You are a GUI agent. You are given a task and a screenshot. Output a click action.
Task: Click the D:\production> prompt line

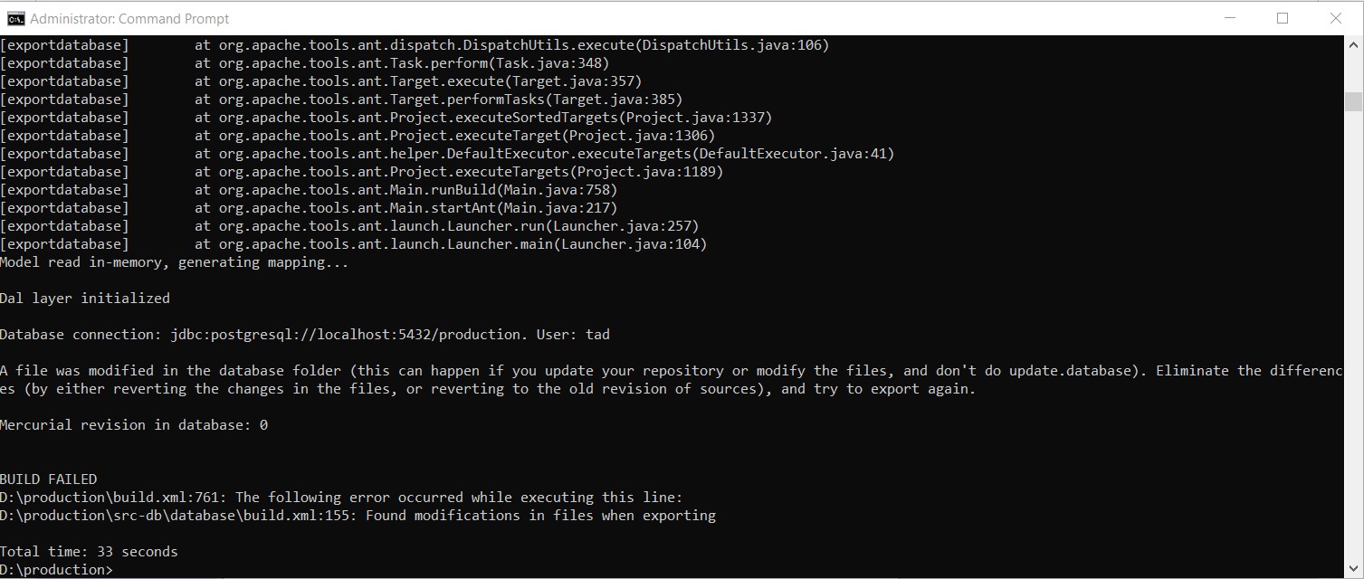point(57,570)
